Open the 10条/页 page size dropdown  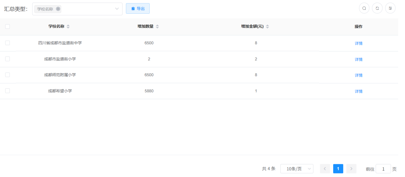tap(297, 169)
